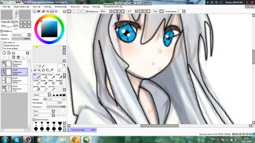Adjust the layer opacity 100% slider
This screenshot has width=255, height=143.
(21, 39)
